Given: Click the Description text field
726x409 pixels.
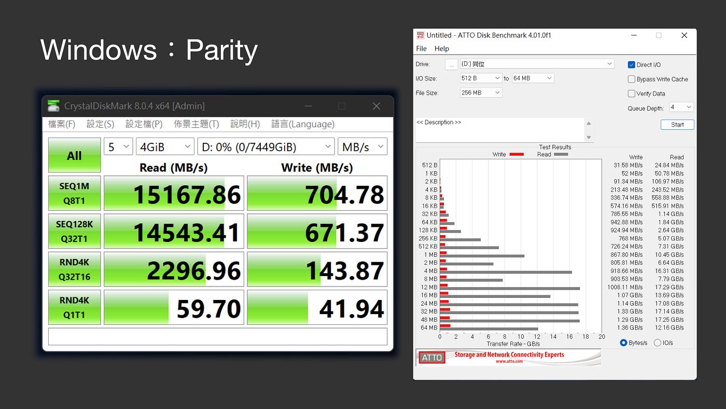Looking at the screenshot, I should [x=500, y=130].
